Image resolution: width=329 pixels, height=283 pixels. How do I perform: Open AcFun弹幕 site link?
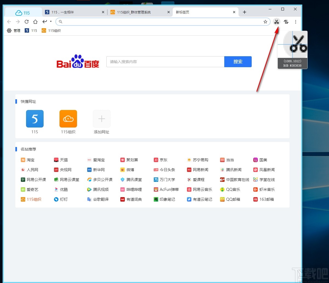166,189
